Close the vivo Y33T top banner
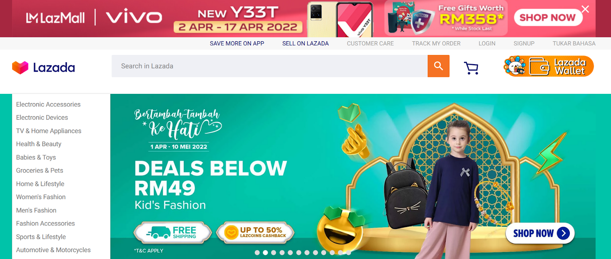The height and width of the screenshot is (259, 611). point(585,9)
